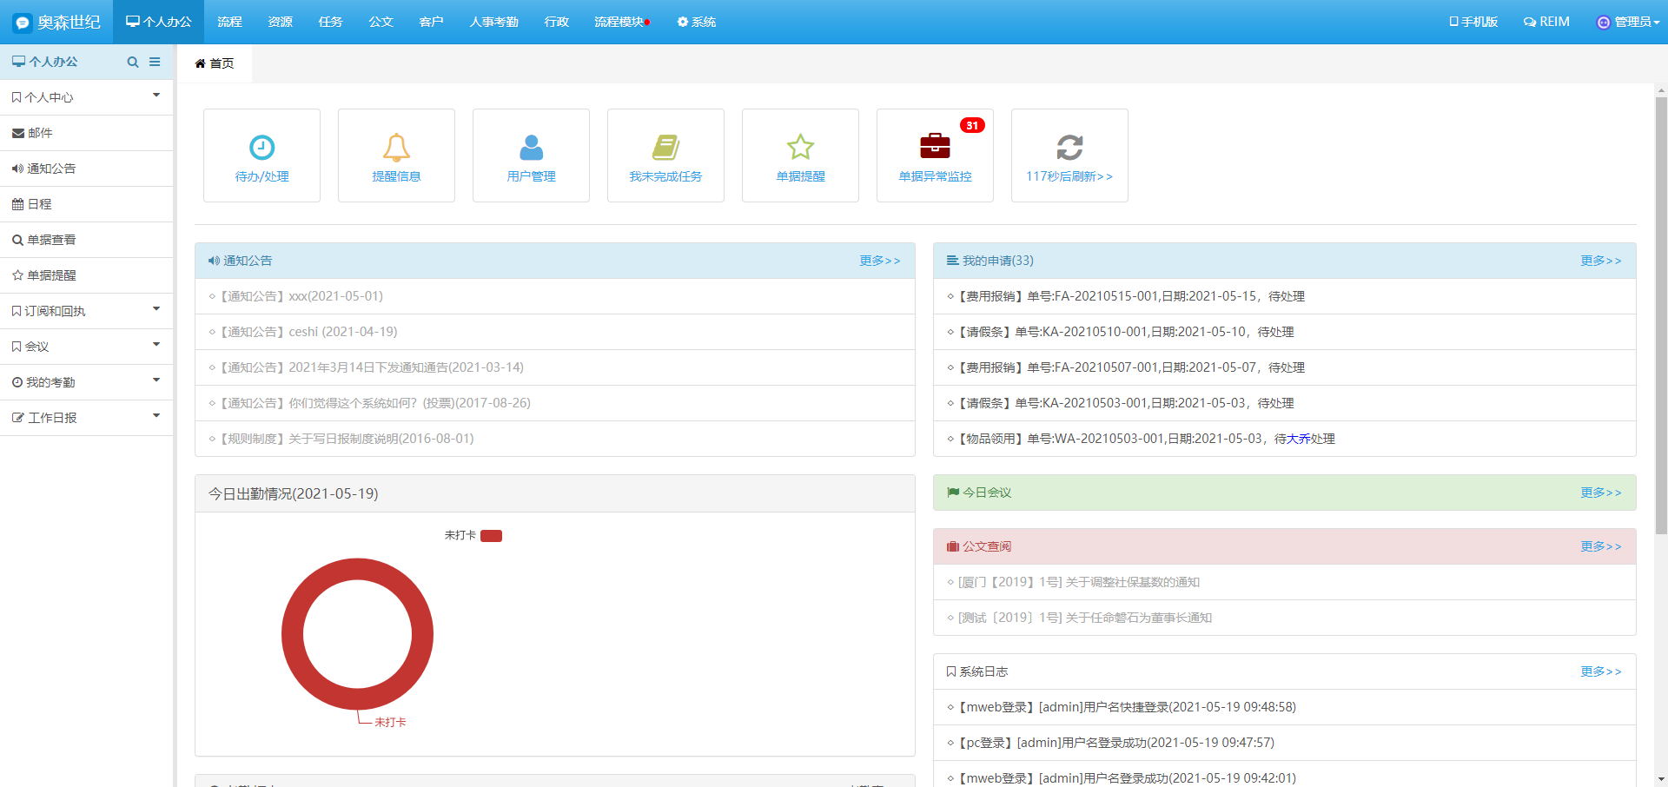Open the notice 关于写日报制度说明

[x=343, y=438]
